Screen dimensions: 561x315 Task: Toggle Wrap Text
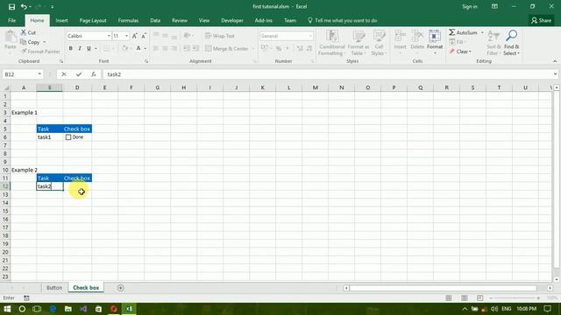click(x=220, y=36)
